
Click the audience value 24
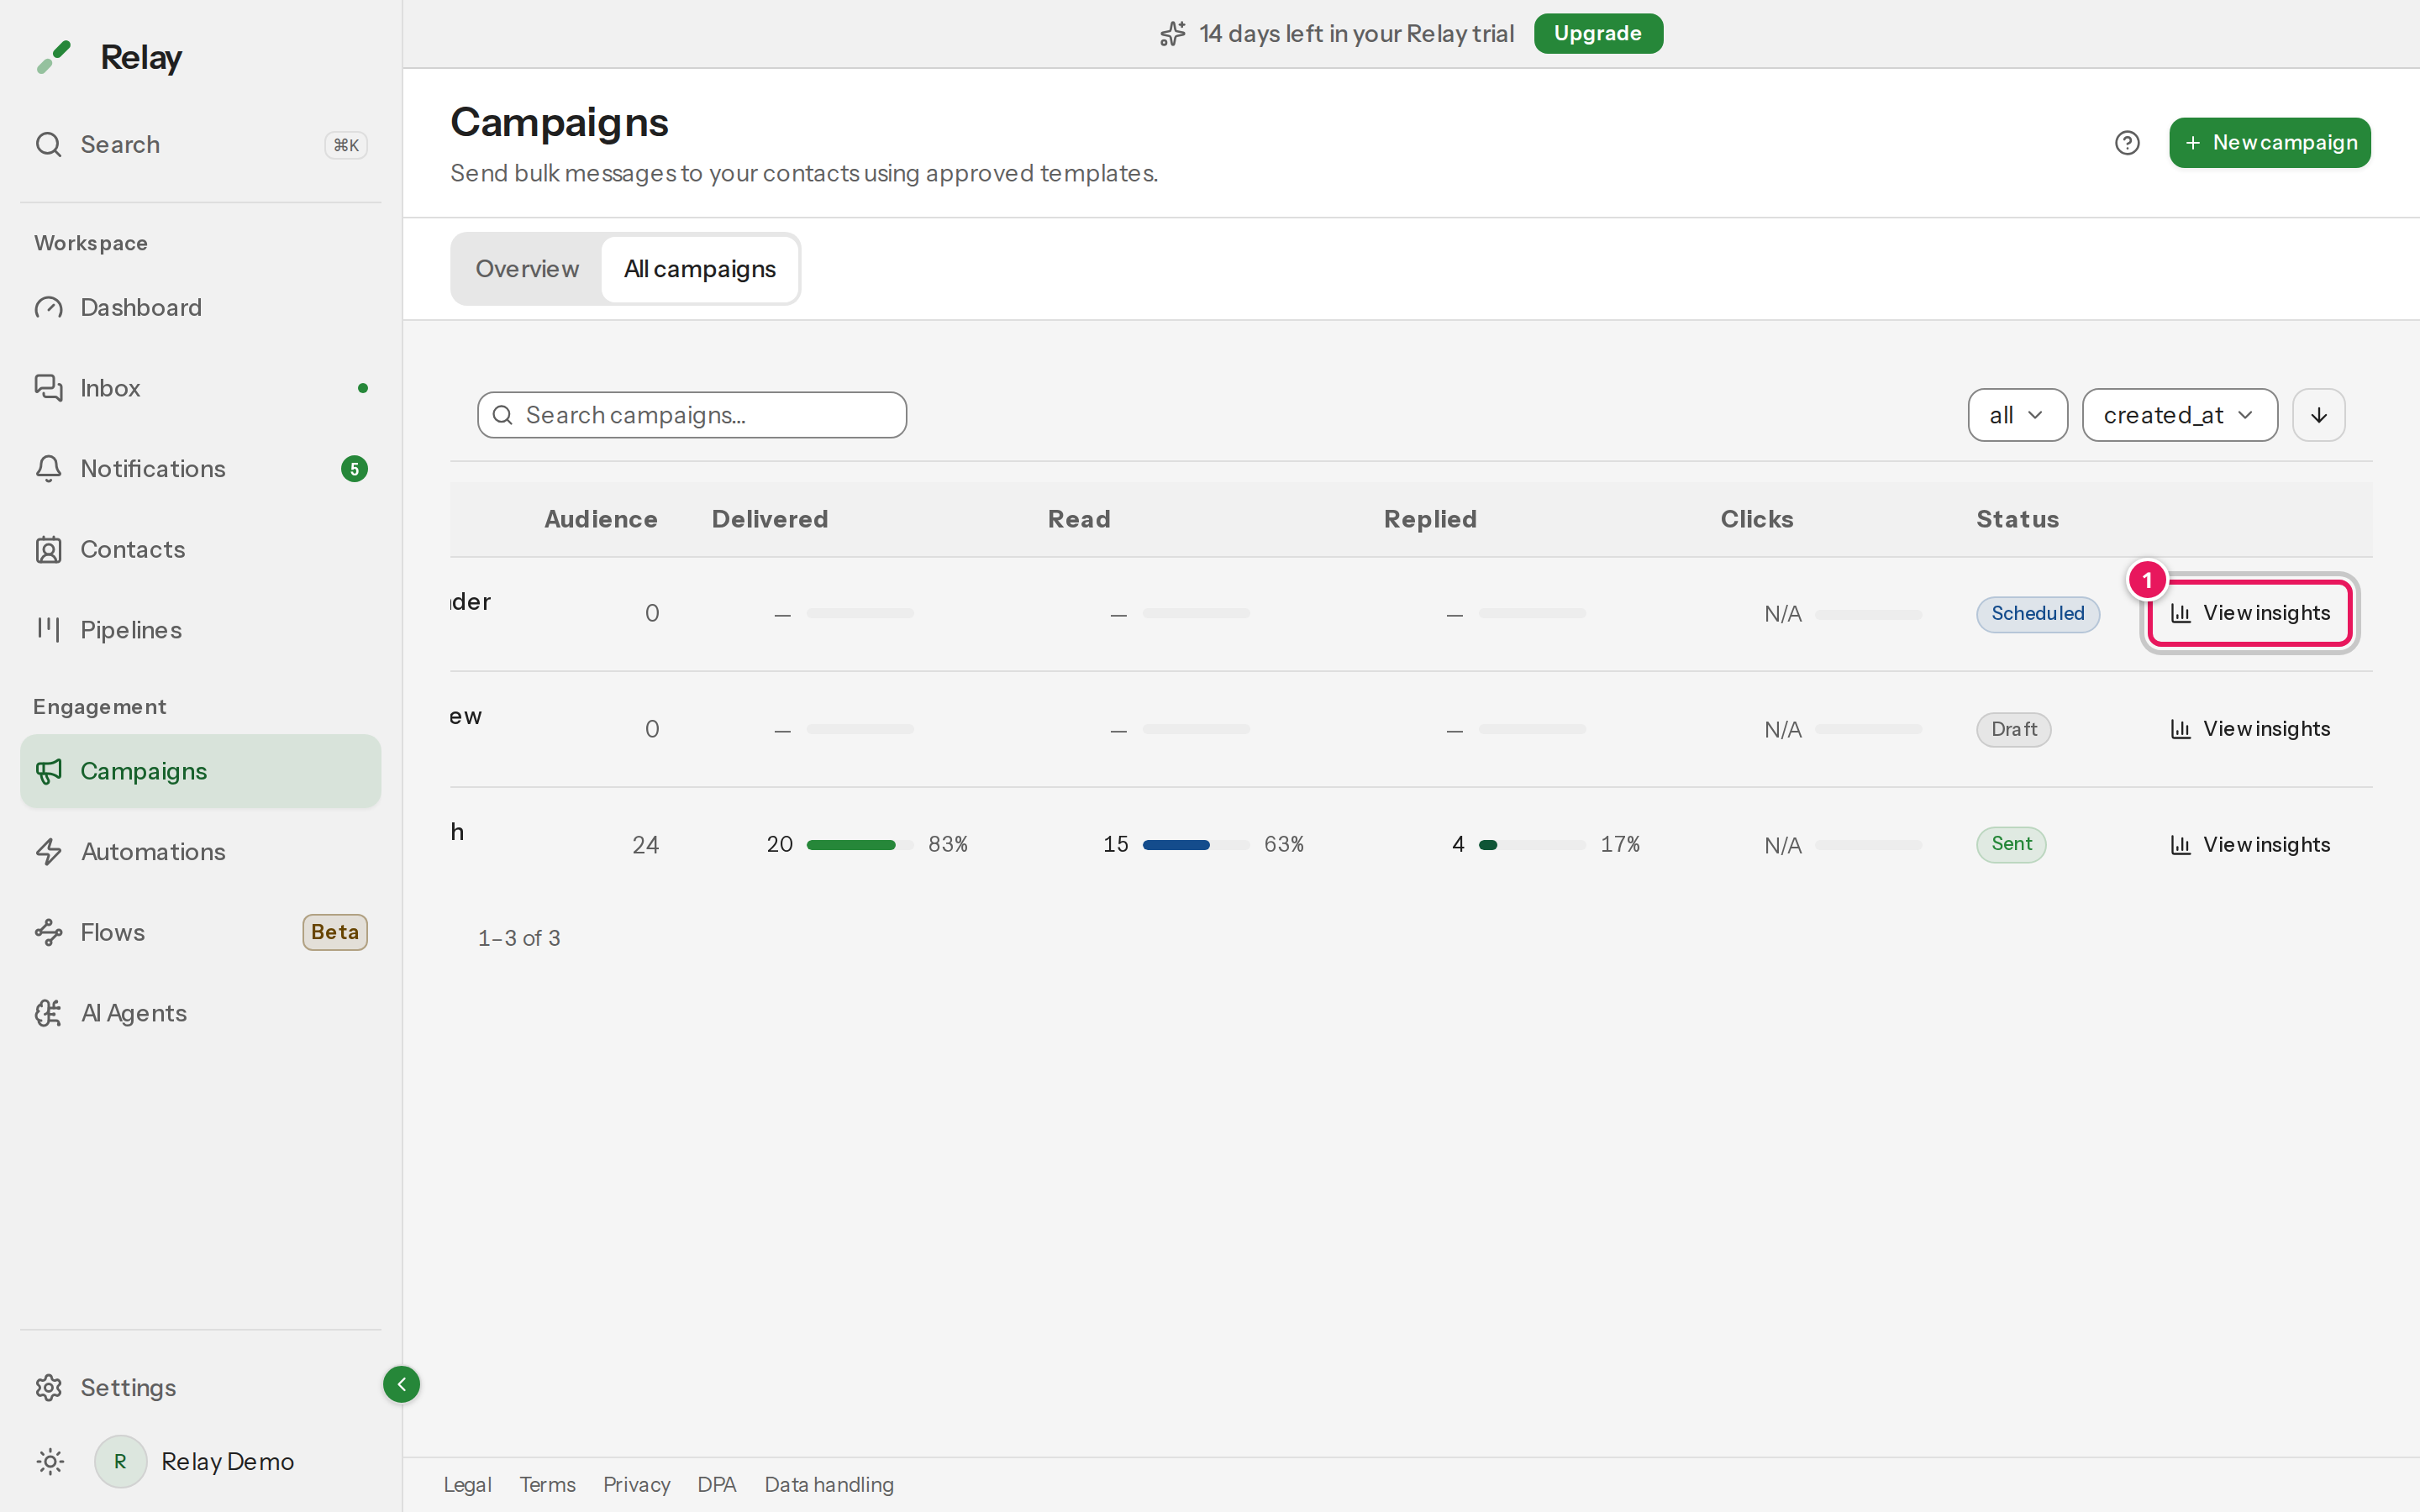645,845
